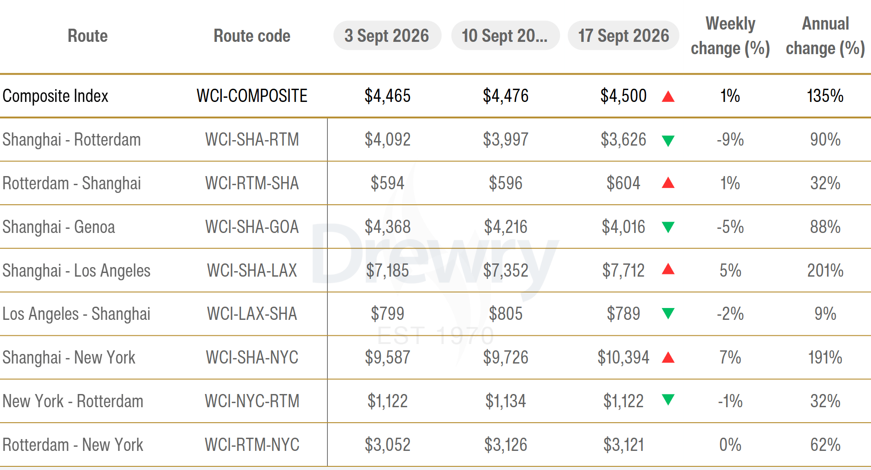Click the Weekly change (%) column header
This screenshot has height=470, width=871.
click(x=730, y=36)
